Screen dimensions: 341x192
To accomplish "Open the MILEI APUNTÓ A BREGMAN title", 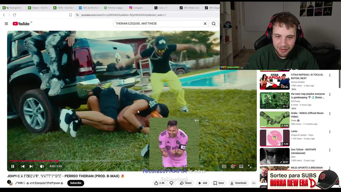I will (307, 168).
